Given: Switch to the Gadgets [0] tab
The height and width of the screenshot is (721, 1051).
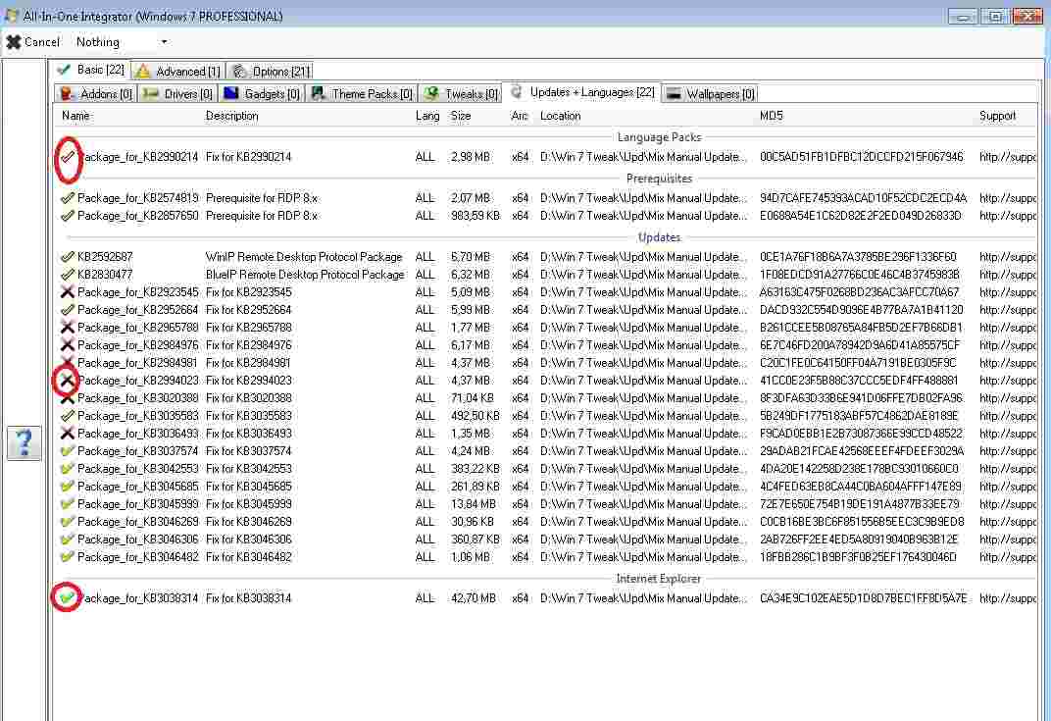Looking at the screenshot, I should 262,94.
